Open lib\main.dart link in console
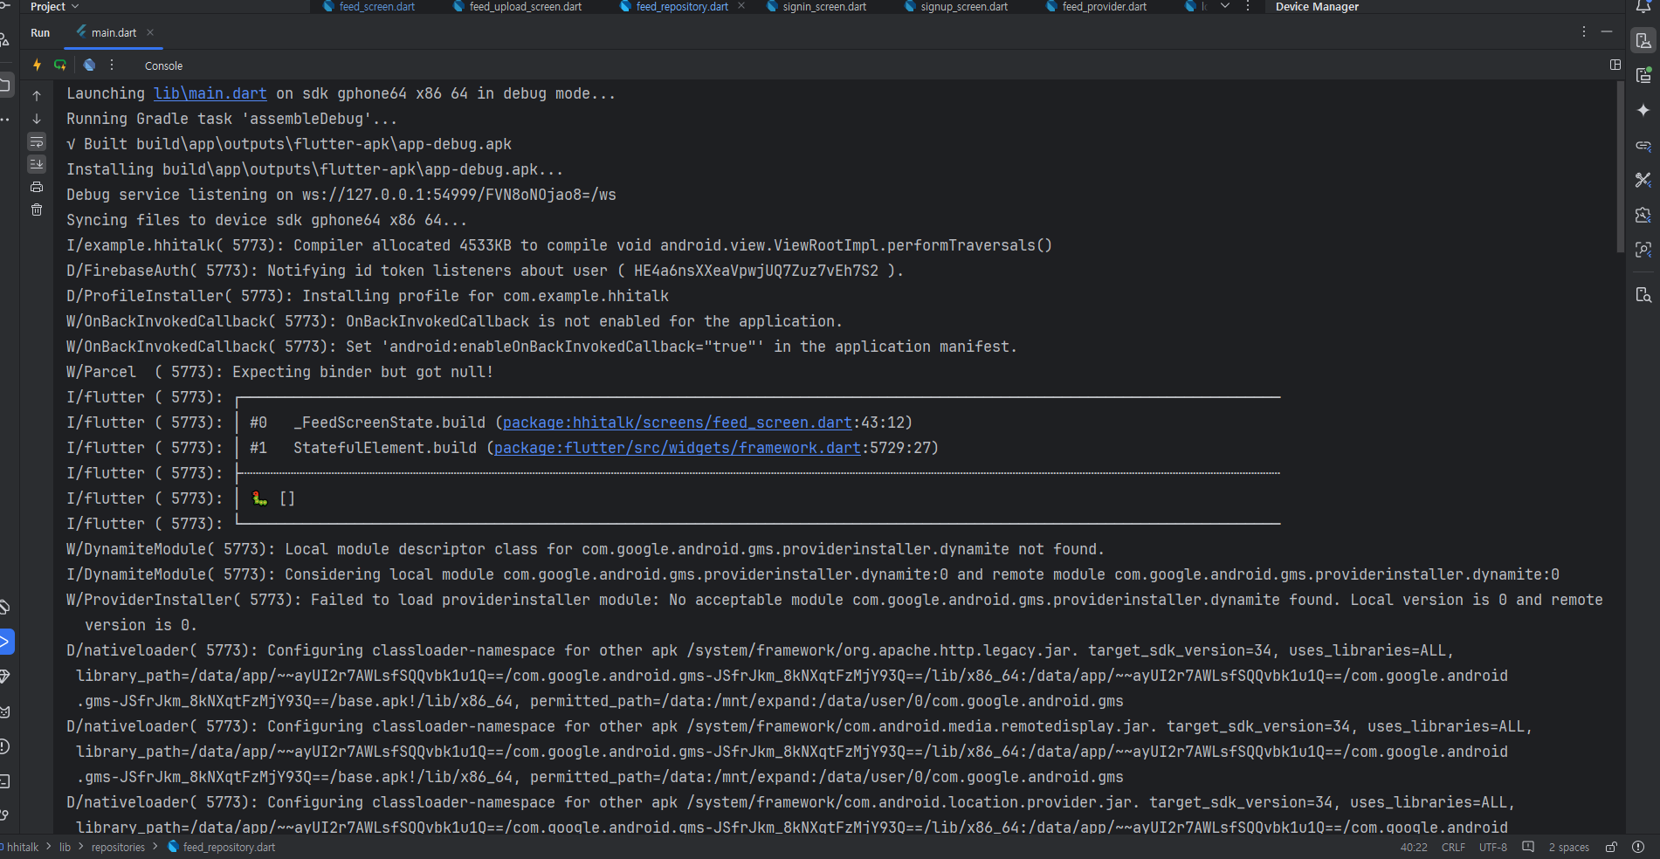This screenshot has height=859, width=1660. pyautogui.click(x=210, y=93)
